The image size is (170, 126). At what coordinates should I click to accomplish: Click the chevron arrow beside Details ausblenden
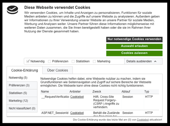(x=155, y=61)
